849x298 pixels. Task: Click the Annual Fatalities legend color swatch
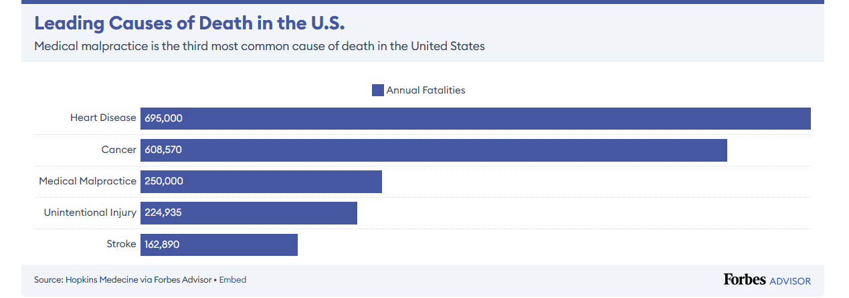(x=377, y=90)
